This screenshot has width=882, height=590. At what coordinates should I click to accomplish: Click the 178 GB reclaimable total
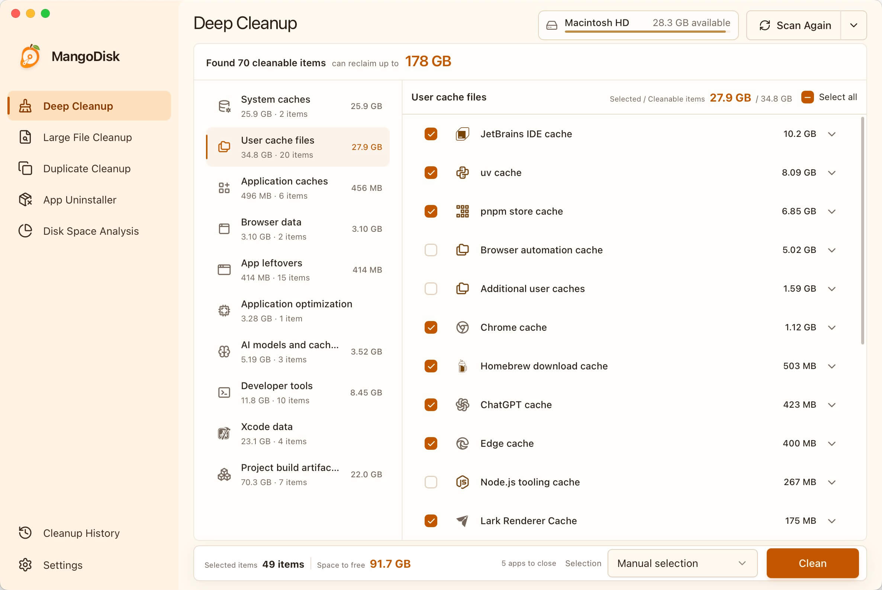coord(428,61)
